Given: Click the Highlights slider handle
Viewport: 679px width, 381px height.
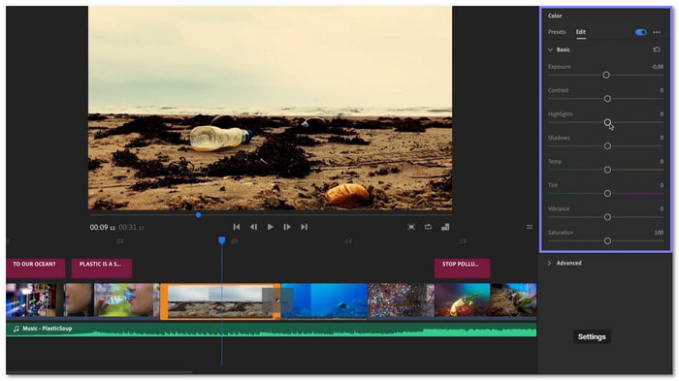Looking at the screenshot, I should coord(607,122).
